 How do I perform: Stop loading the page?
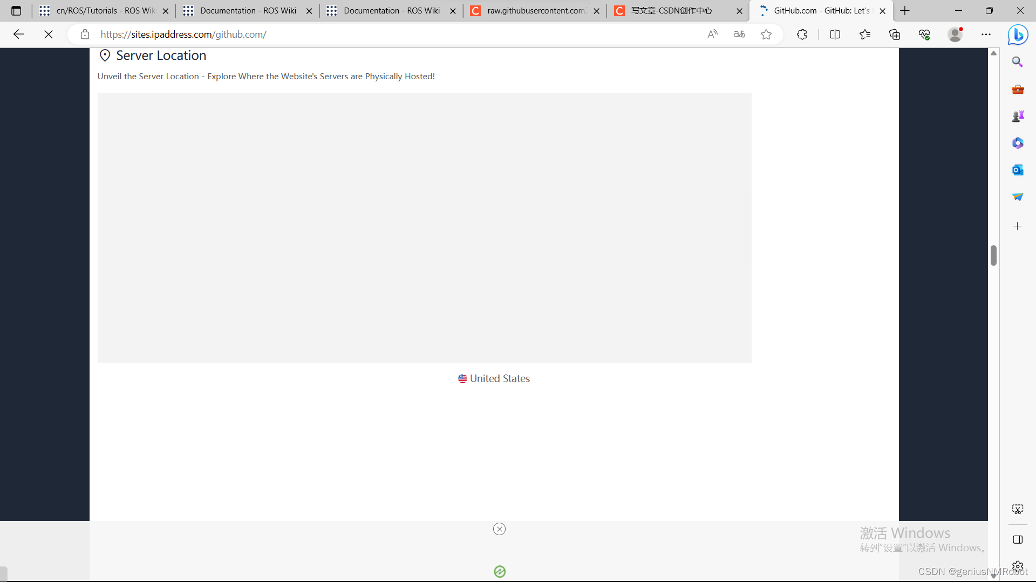click(49, 34)
